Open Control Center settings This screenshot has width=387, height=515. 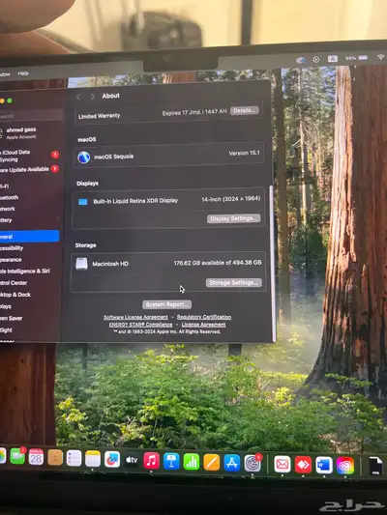pos(14,282)
